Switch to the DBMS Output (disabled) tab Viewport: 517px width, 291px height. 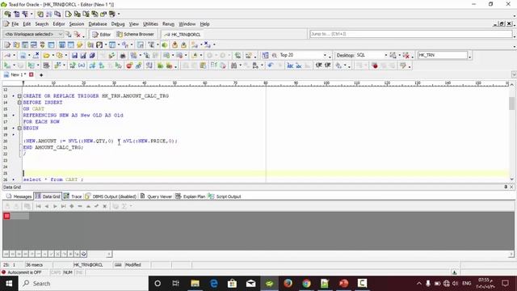111,196
